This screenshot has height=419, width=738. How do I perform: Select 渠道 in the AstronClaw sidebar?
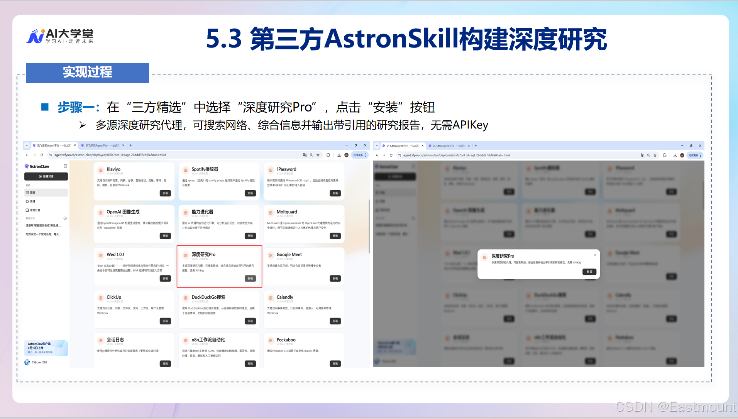(x=46, y=201)
